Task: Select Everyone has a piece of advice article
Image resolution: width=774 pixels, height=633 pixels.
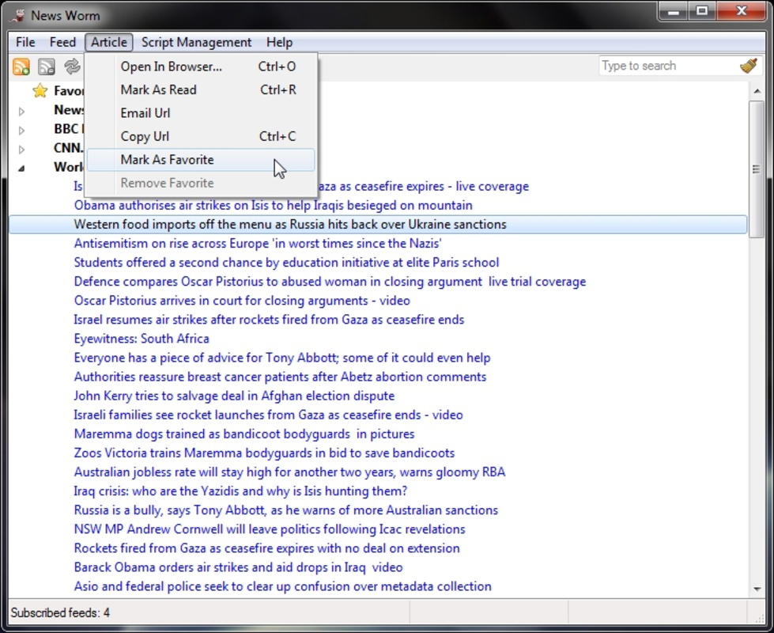Action: [x=282, y=358]
